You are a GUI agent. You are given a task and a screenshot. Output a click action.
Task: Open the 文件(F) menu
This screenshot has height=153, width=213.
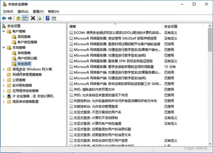8,12
